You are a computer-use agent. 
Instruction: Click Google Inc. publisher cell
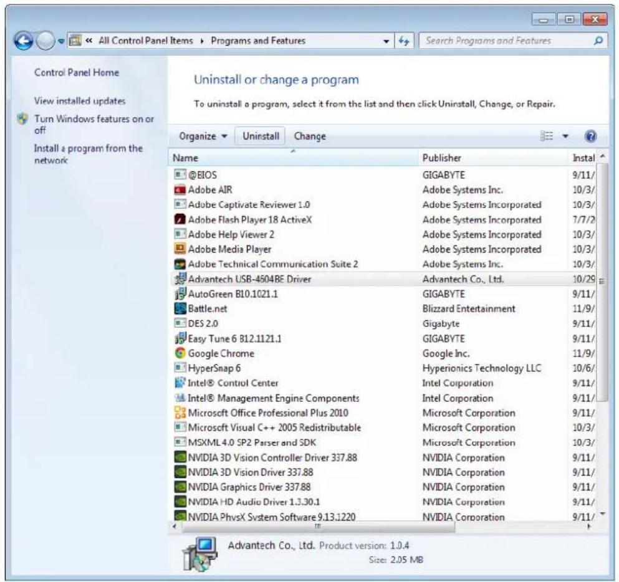[x=446, y=353]
